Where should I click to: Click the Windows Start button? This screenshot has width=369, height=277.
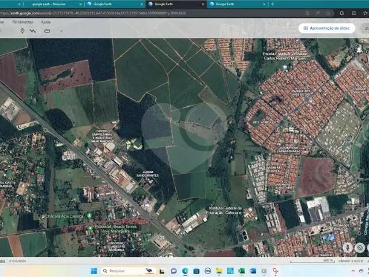(94, 271)
